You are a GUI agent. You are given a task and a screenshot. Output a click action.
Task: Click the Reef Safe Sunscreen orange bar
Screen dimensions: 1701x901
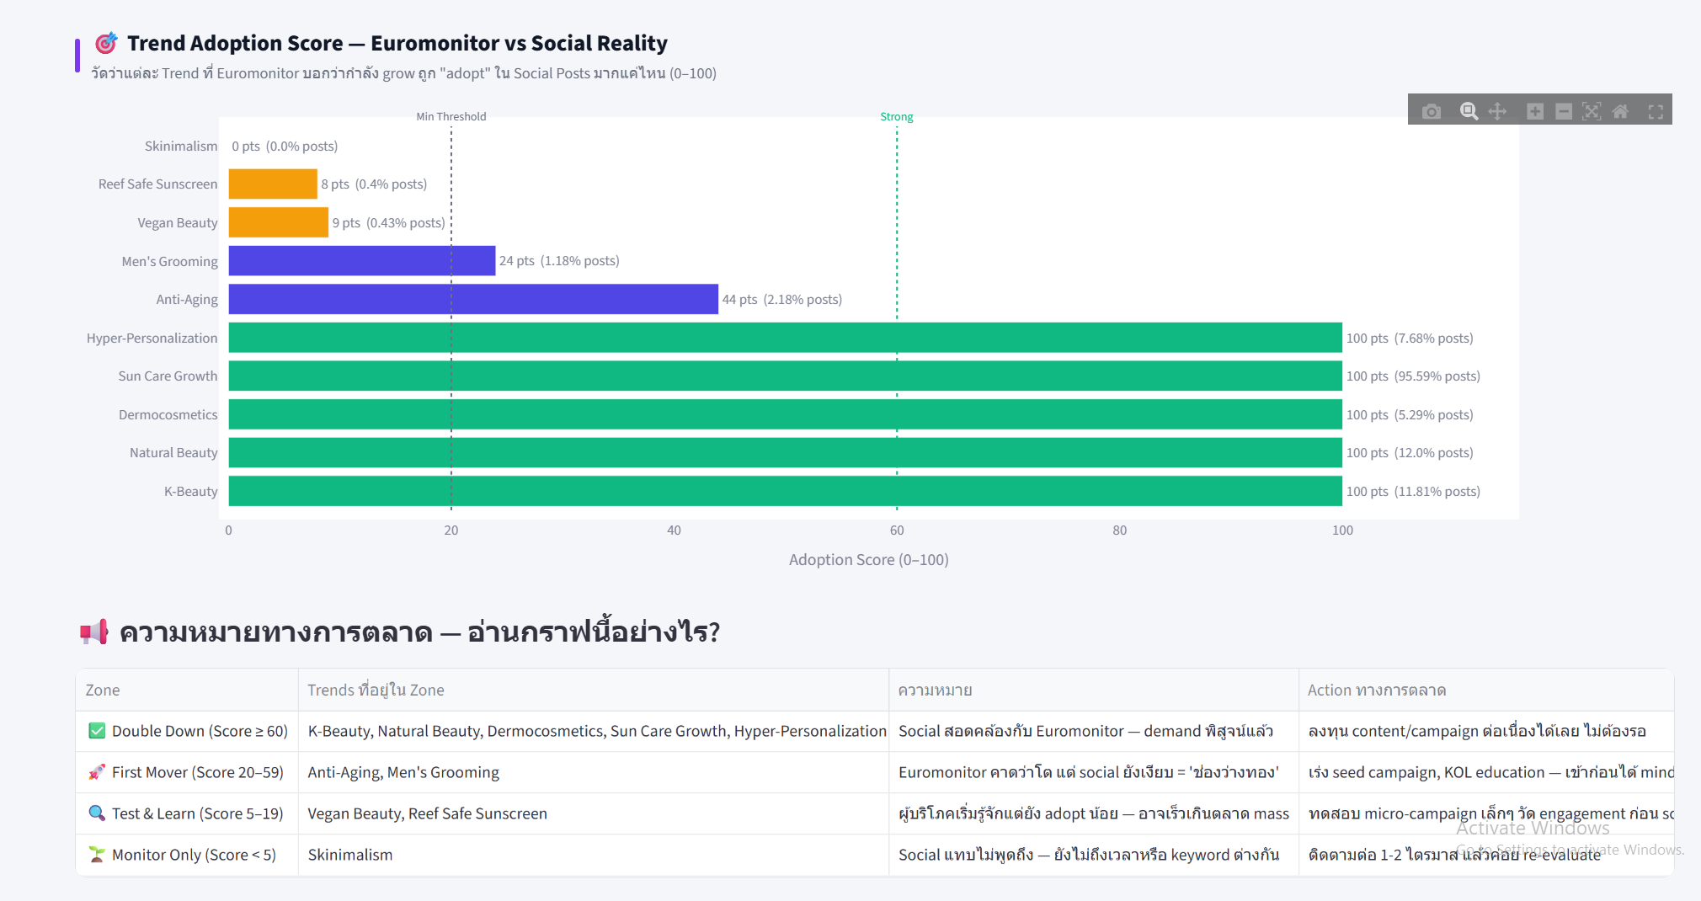[273, 184]
